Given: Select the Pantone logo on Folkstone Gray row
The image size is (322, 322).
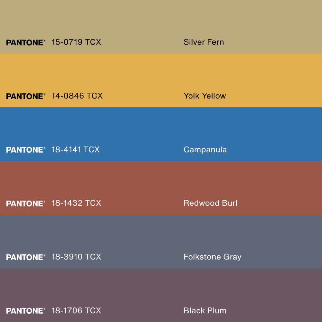Looking at the screenshot, I should click(25, 257).
